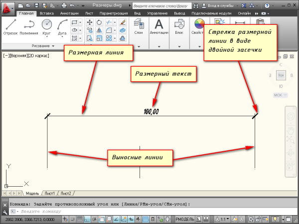Select the Круг circle tool
The width and height of the screenshot is (299, 224).
point(47,27)
